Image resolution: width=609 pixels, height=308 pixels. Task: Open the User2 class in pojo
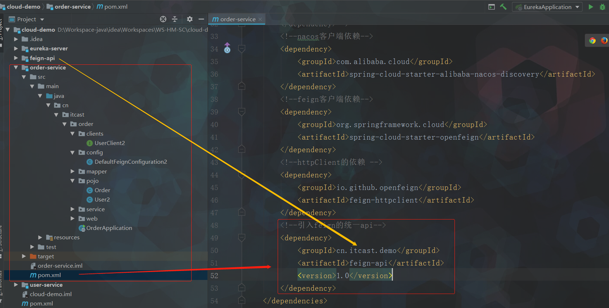click(102, 199)
